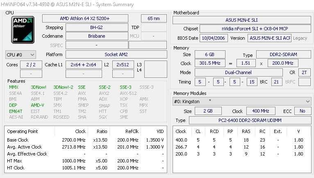Click the 2T command rate value
This screenshot has width=314, height=178.
[x=305, y=72]
